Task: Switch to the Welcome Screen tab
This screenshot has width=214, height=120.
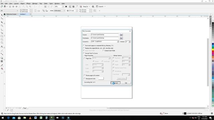Action: pos(11,14)
